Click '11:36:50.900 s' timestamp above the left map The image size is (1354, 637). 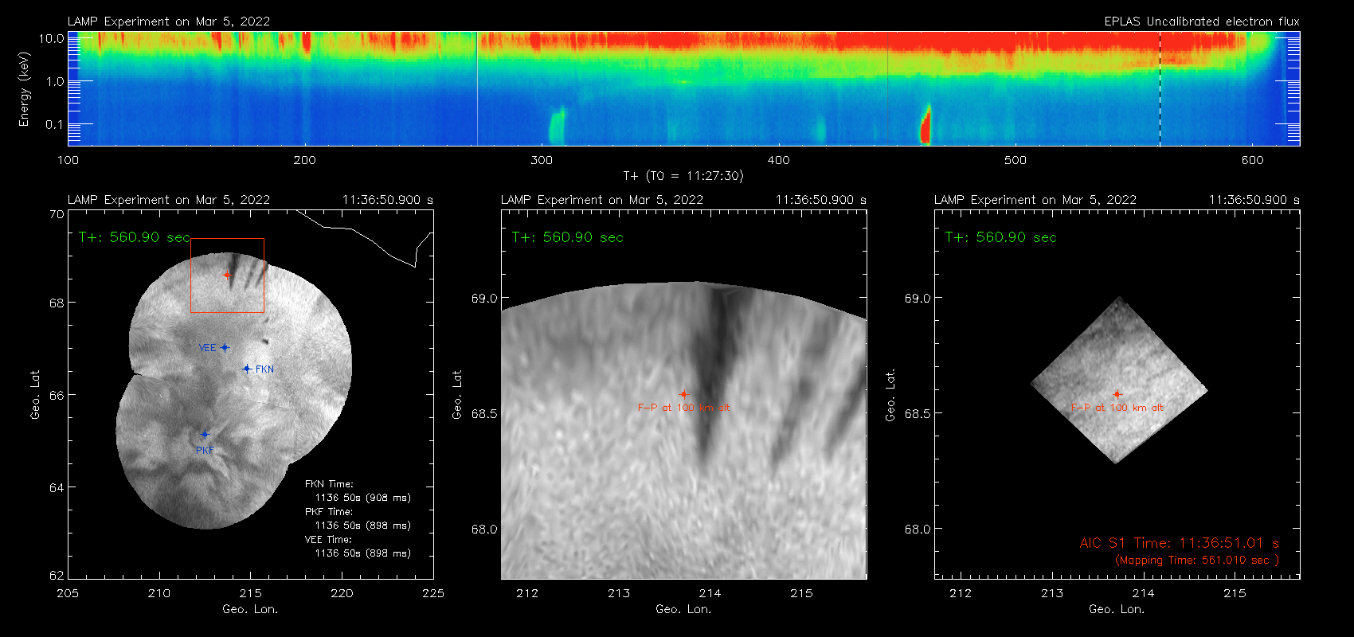tap(388, 200)
